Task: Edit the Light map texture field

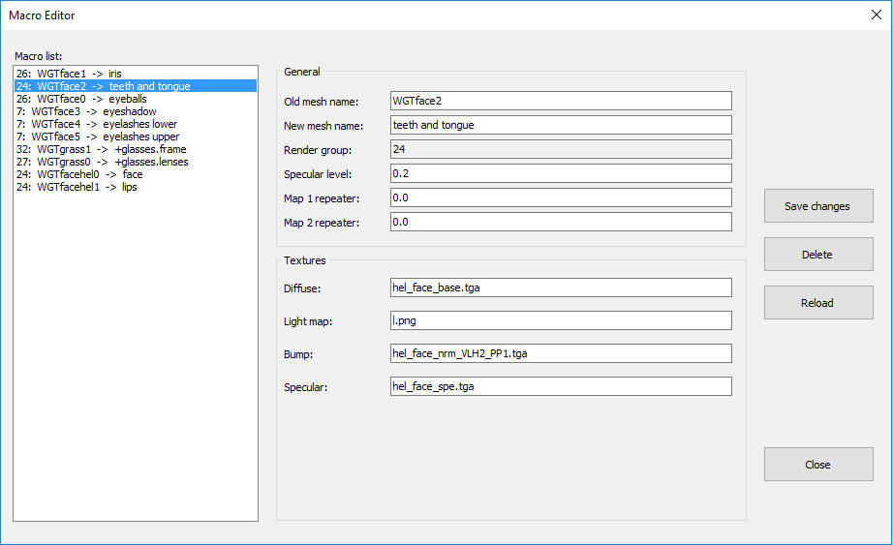Action: pos(561,320)
